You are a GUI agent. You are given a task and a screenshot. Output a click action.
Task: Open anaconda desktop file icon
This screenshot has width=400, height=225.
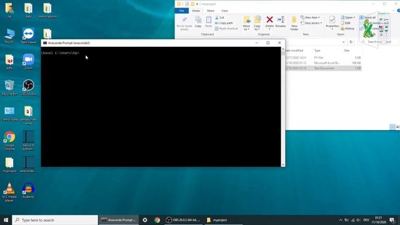coord(28,165)
